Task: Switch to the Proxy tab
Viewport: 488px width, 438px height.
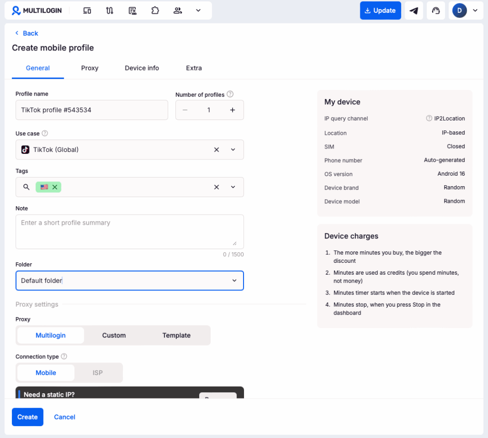Action: click(x=90, y=68)
